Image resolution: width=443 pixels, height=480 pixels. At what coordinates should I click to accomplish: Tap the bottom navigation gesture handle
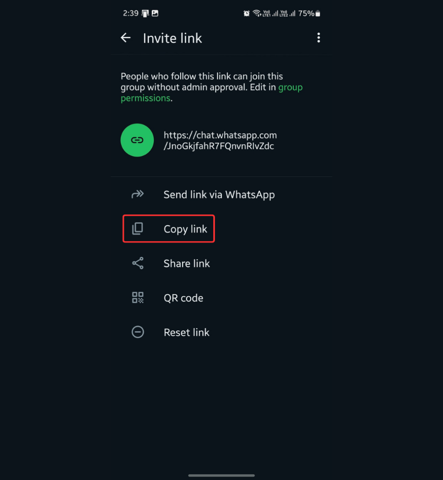coord(221,475)
